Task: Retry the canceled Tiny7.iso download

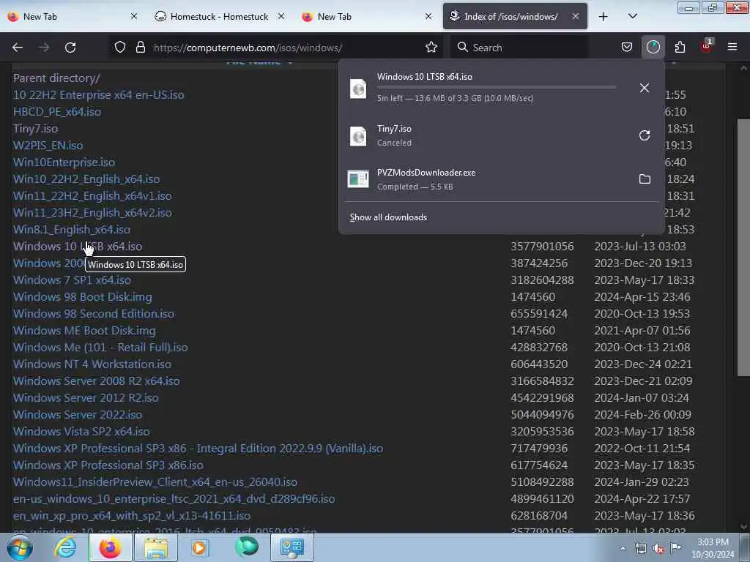Action: [645, 135]
